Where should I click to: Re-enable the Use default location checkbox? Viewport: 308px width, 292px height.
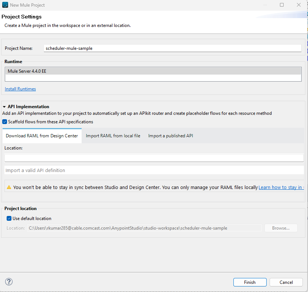[9, 218]
